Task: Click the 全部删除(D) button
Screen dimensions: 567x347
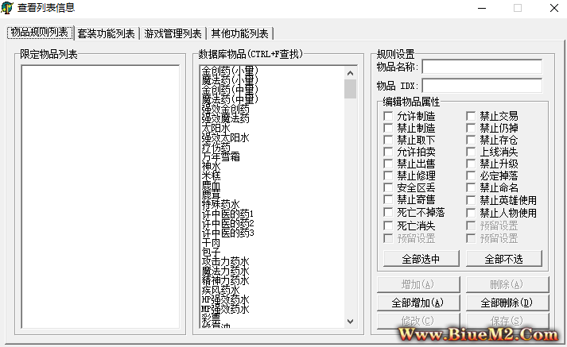Action: point(507,303)
